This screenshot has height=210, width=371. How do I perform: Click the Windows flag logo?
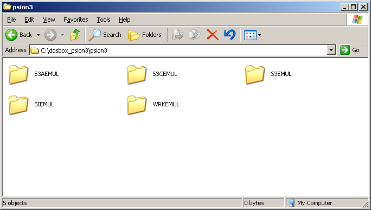point(357,20)
